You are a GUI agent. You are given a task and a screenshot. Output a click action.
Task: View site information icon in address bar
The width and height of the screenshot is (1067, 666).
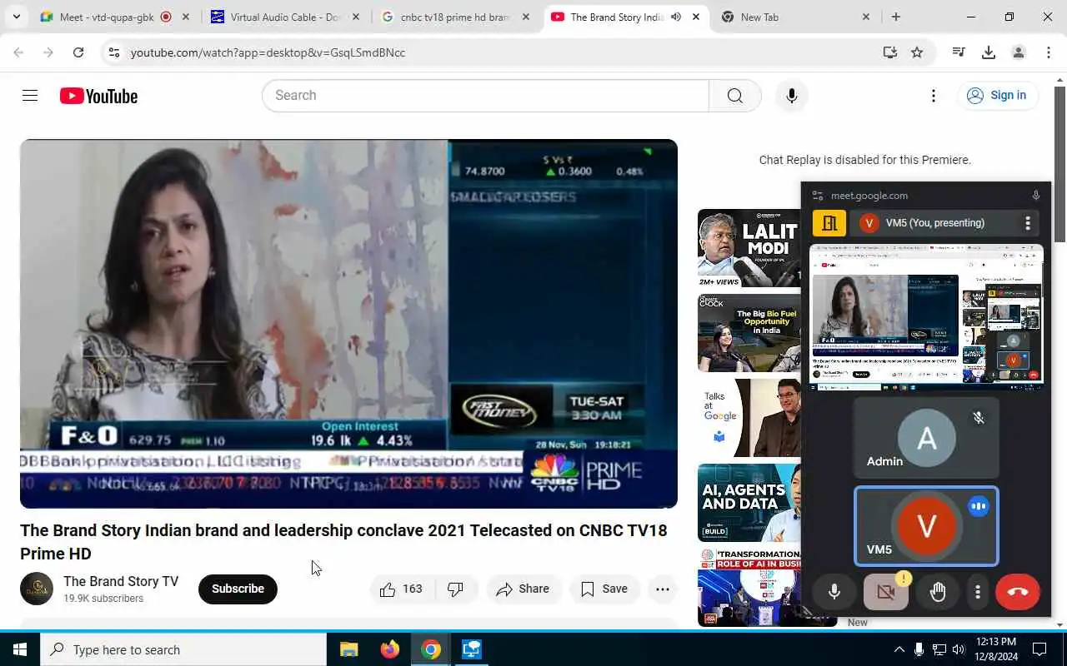(x=114, y=52)
